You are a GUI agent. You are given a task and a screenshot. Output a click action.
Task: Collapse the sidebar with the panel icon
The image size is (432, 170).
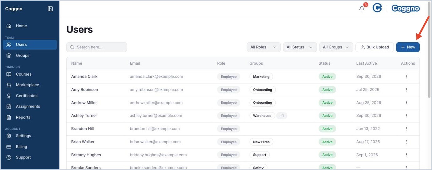click(50, 9)
